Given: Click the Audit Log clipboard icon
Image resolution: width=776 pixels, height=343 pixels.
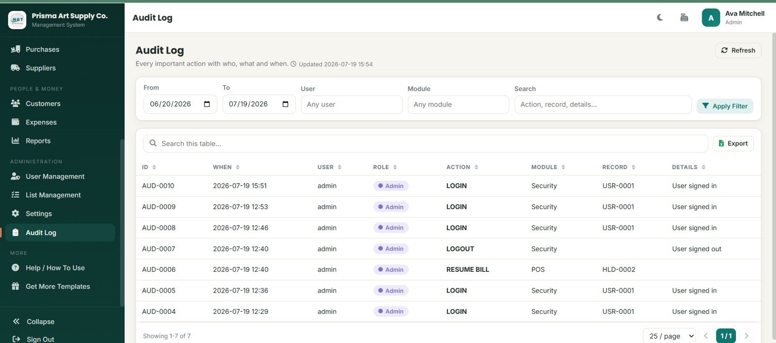Looking at the screenshot, I should pyautogui.click(x=16, y=233).
